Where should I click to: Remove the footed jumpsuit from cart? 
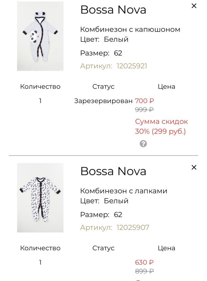[194, 168]
